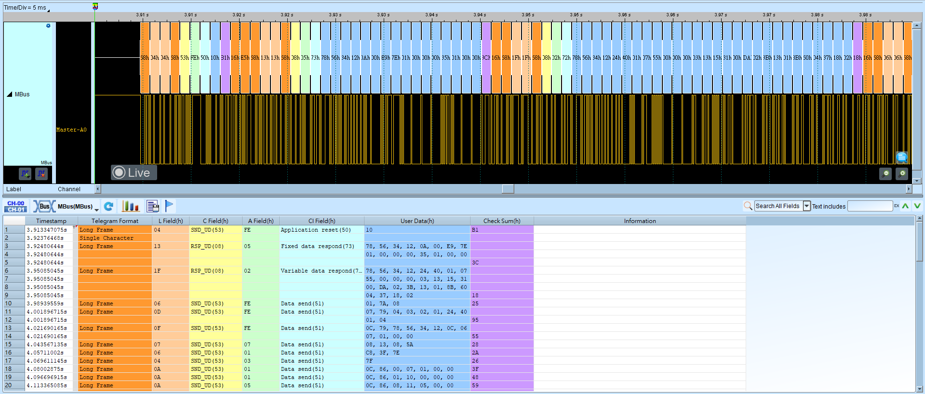Click the 'Label' column heading
Viewport: 925px width, 394px height.
click(13, 189)
